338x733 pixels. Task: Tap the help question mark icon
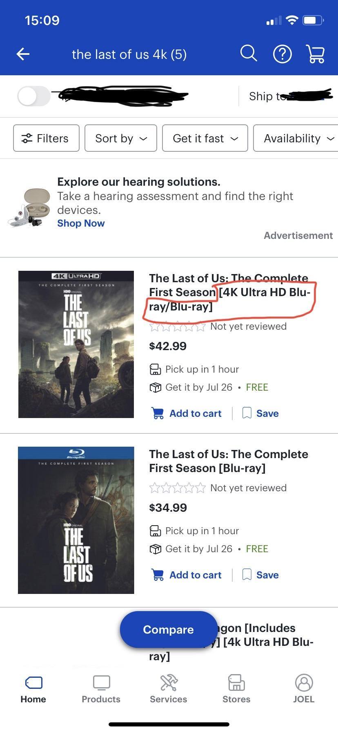point(282,54)
